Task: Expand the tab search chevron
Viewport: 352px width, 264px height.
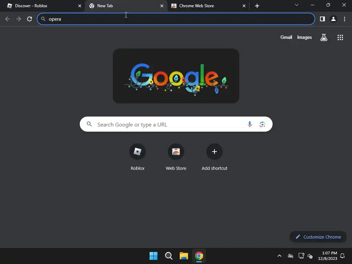Action: pos(297,5)
